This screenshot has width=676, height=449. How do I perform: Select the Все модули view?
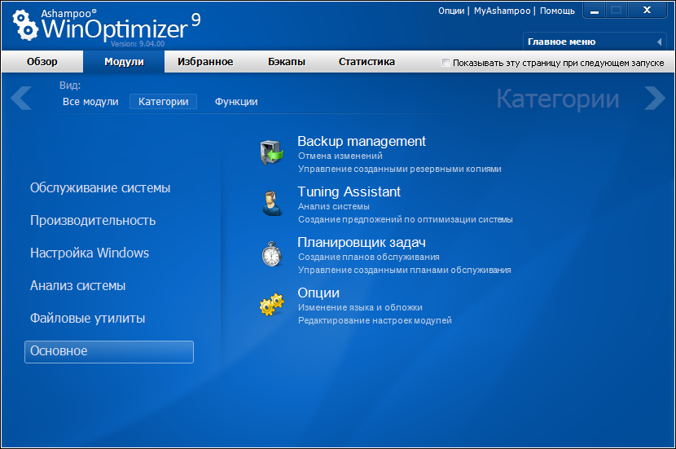point(90,102)
